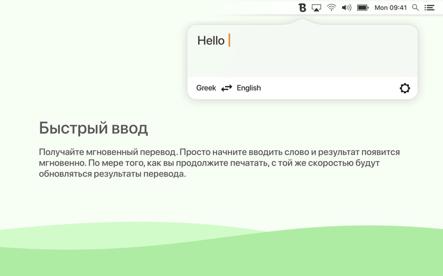
Task: Click the Mon 09:41 clock
Action: click(x=390, y=8)
